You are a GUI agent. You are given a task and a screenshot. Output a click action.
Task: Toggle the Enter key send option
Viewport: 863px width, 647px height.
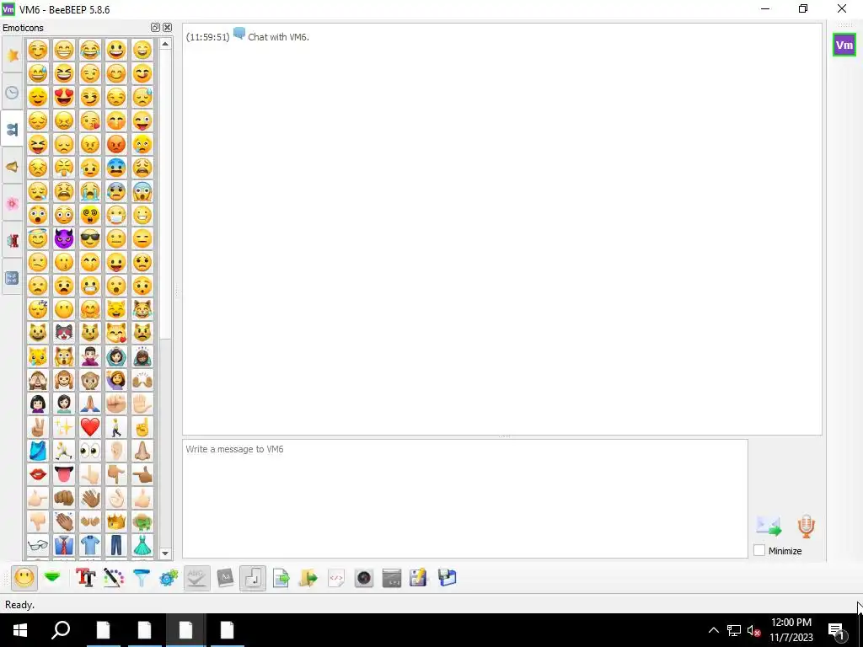tap(253, 578)
